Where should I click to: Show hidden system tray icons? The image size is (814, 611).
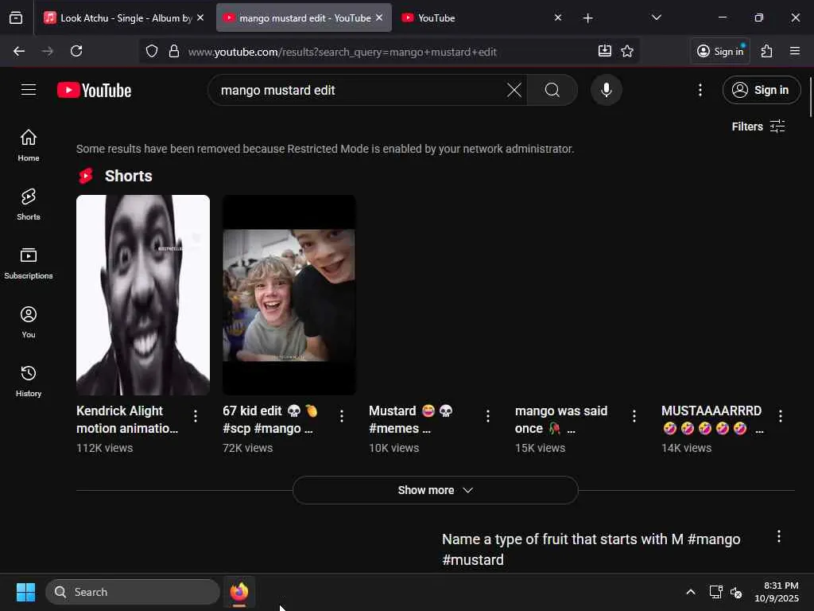click(x=691, y=592)
